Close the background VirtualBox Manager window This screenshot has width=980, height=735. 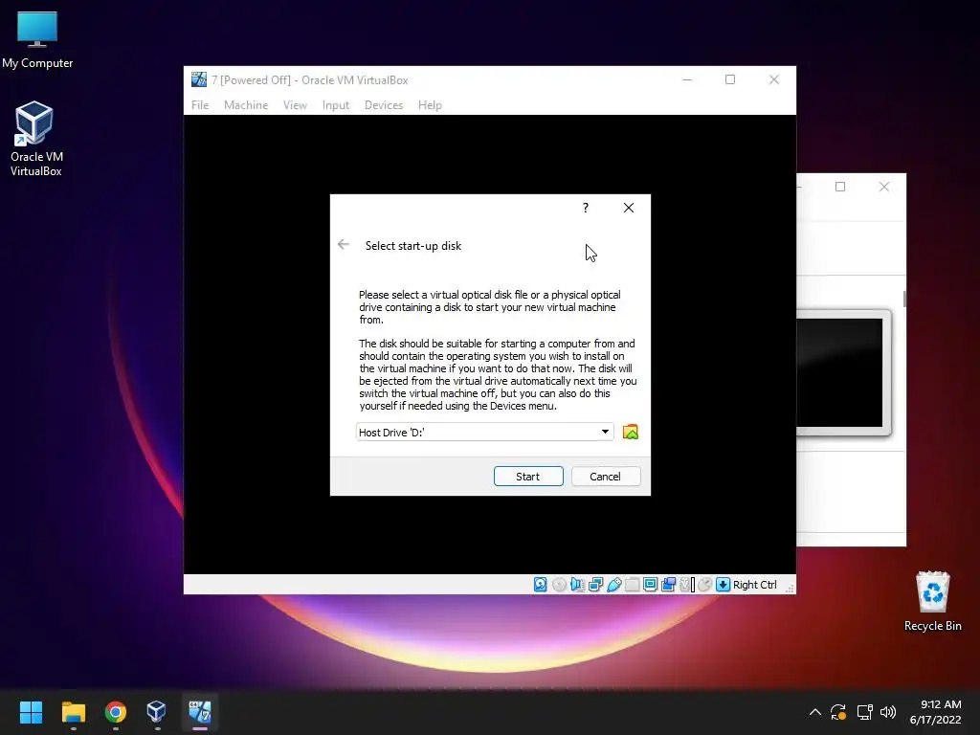pos(883,187)
